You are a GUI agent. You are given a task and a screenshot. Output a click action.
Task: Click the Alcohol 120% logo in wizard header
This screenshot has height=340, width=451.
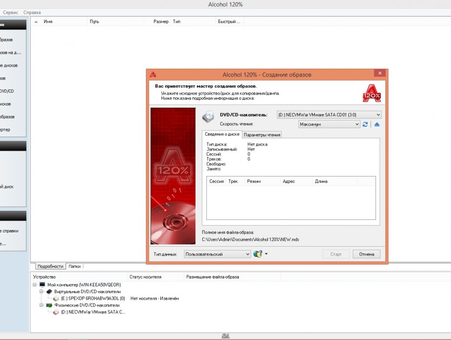tap(372, 93)
